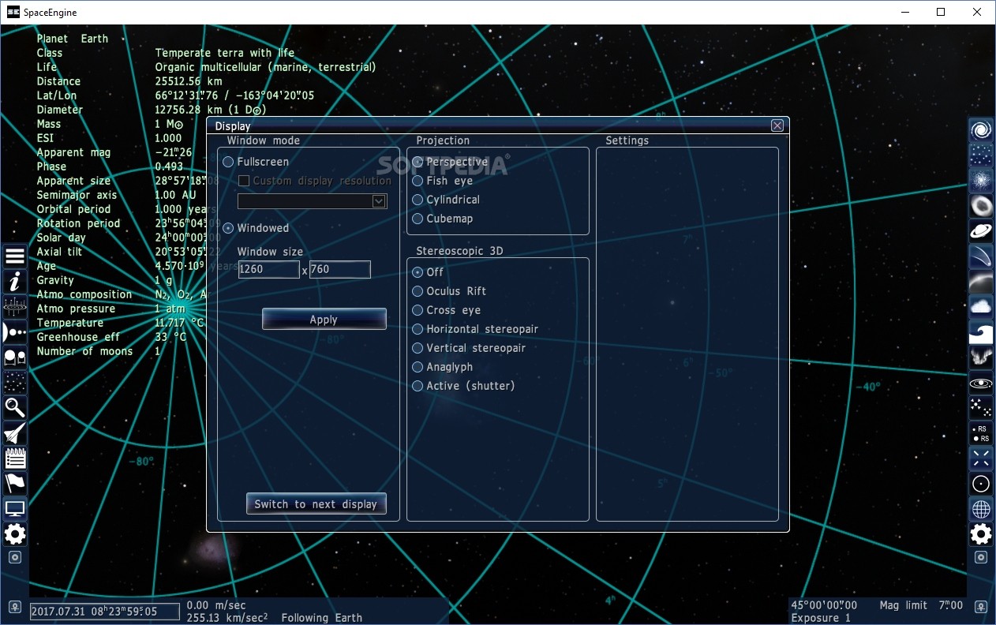
Task: Open the star browser icon
Action: pos(15,383)
